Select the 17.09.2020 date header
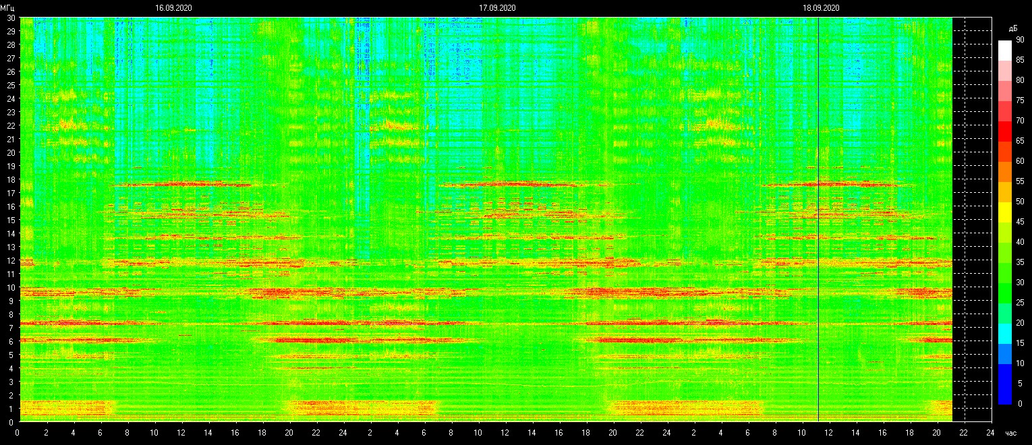1032x445 pixels. [497, 8]
